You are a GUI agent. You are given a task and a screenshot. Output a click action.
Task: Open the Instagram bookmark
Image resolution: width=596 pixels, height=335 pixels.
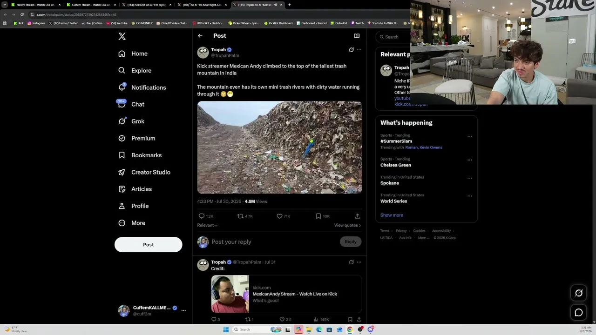[36, 23]
